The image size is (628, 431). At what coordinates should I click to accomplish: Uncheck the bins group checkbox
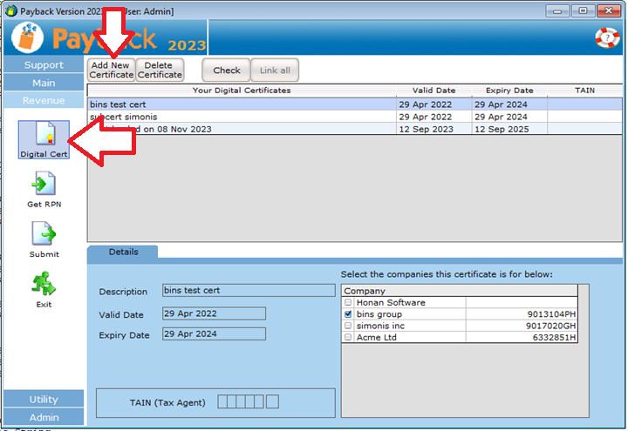pos(349,313)
